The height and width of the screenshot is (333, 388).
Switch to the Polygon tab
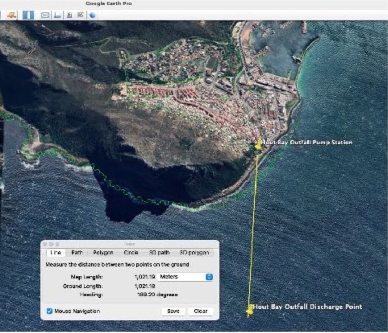[103, 252]
